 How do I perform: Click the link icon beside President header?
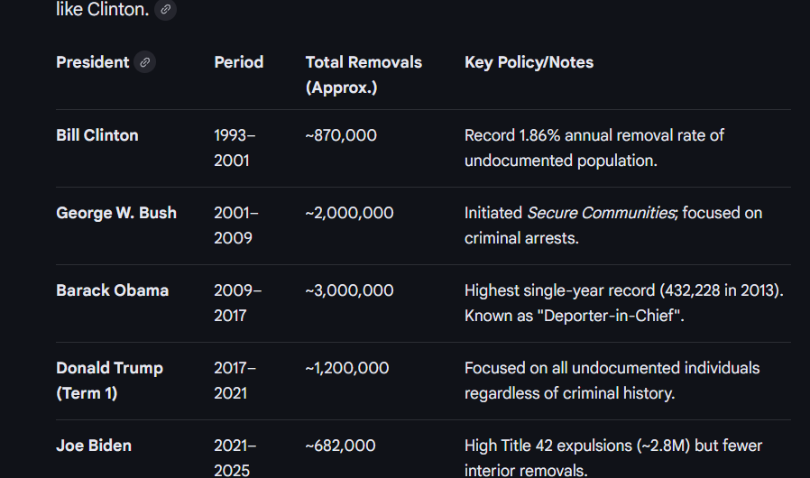point(144,62)
